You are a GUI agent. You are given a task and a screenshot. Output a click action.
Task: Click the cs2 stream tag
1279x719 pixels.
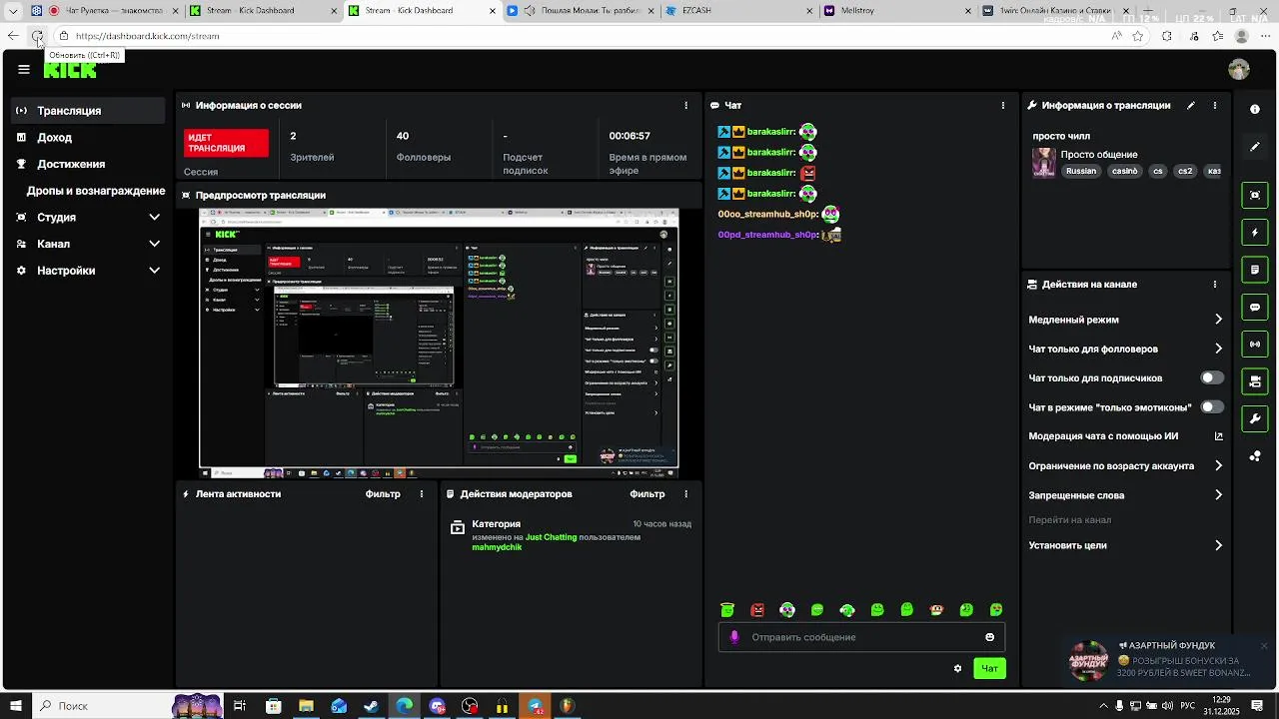click(1185, 171)
